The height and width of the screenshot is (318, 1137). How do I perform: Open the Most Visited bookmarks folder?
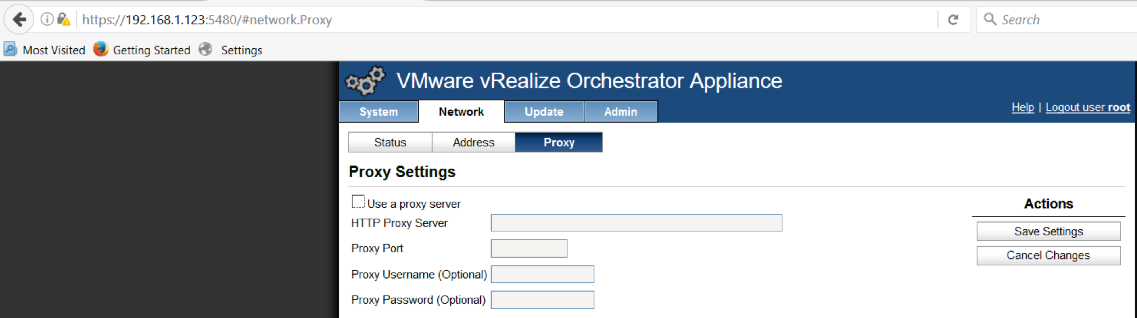(x=44, y=50)
